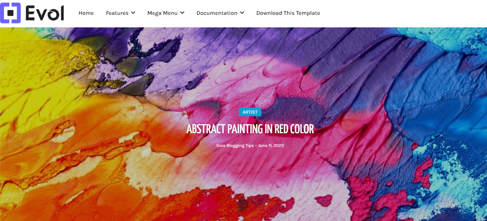The height and width of the screenshot is (221, 487).
Task: Click the purple Evol logo icon
Action: pyautogui.click(x=10, y=13)
